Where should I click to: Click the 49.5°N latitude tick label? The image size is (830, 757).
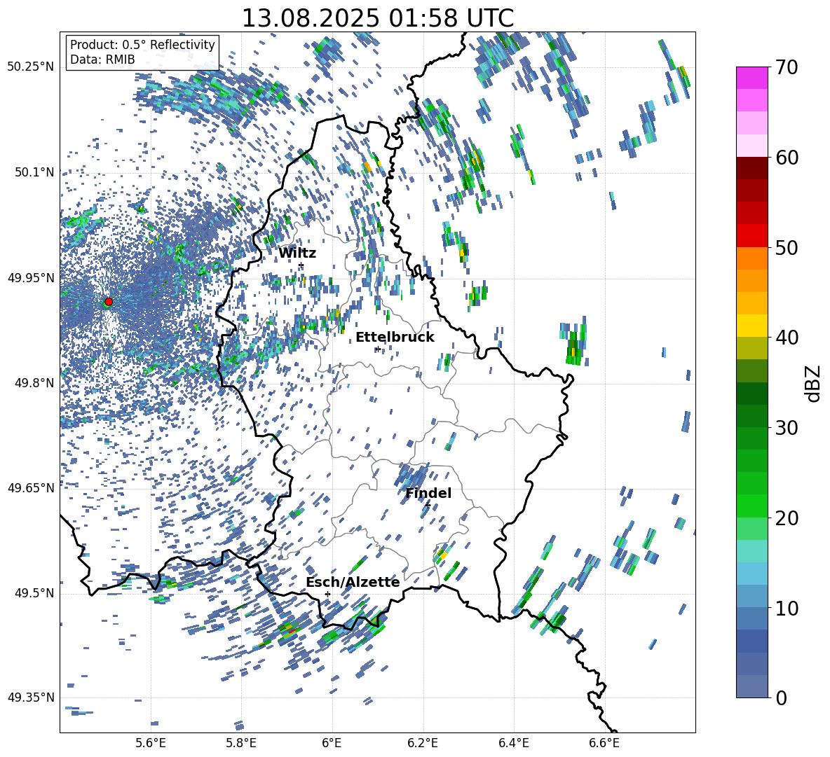click(x=35, y=592)
